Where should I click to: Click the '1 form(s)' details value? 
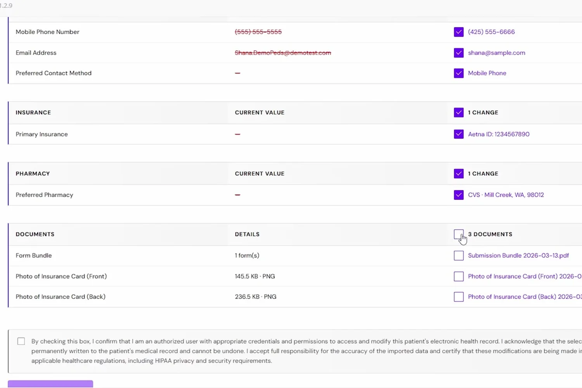tap(247, 255)
